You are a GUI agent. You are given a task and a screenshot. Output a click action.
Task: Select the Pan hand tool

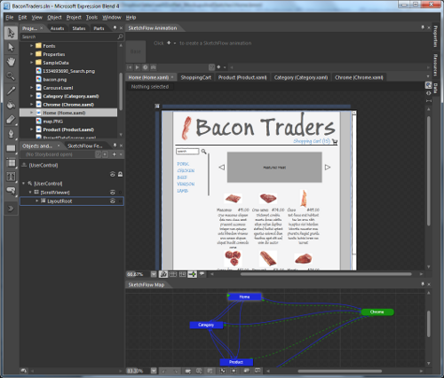(x=11, y=62)
